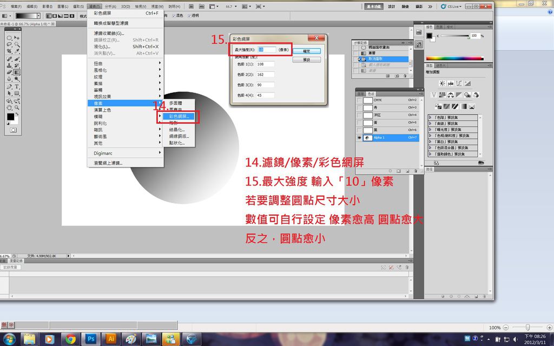Expand the 「色相/飽和度」預設集 preset list
554x346 pixels.
pos(430,136)
